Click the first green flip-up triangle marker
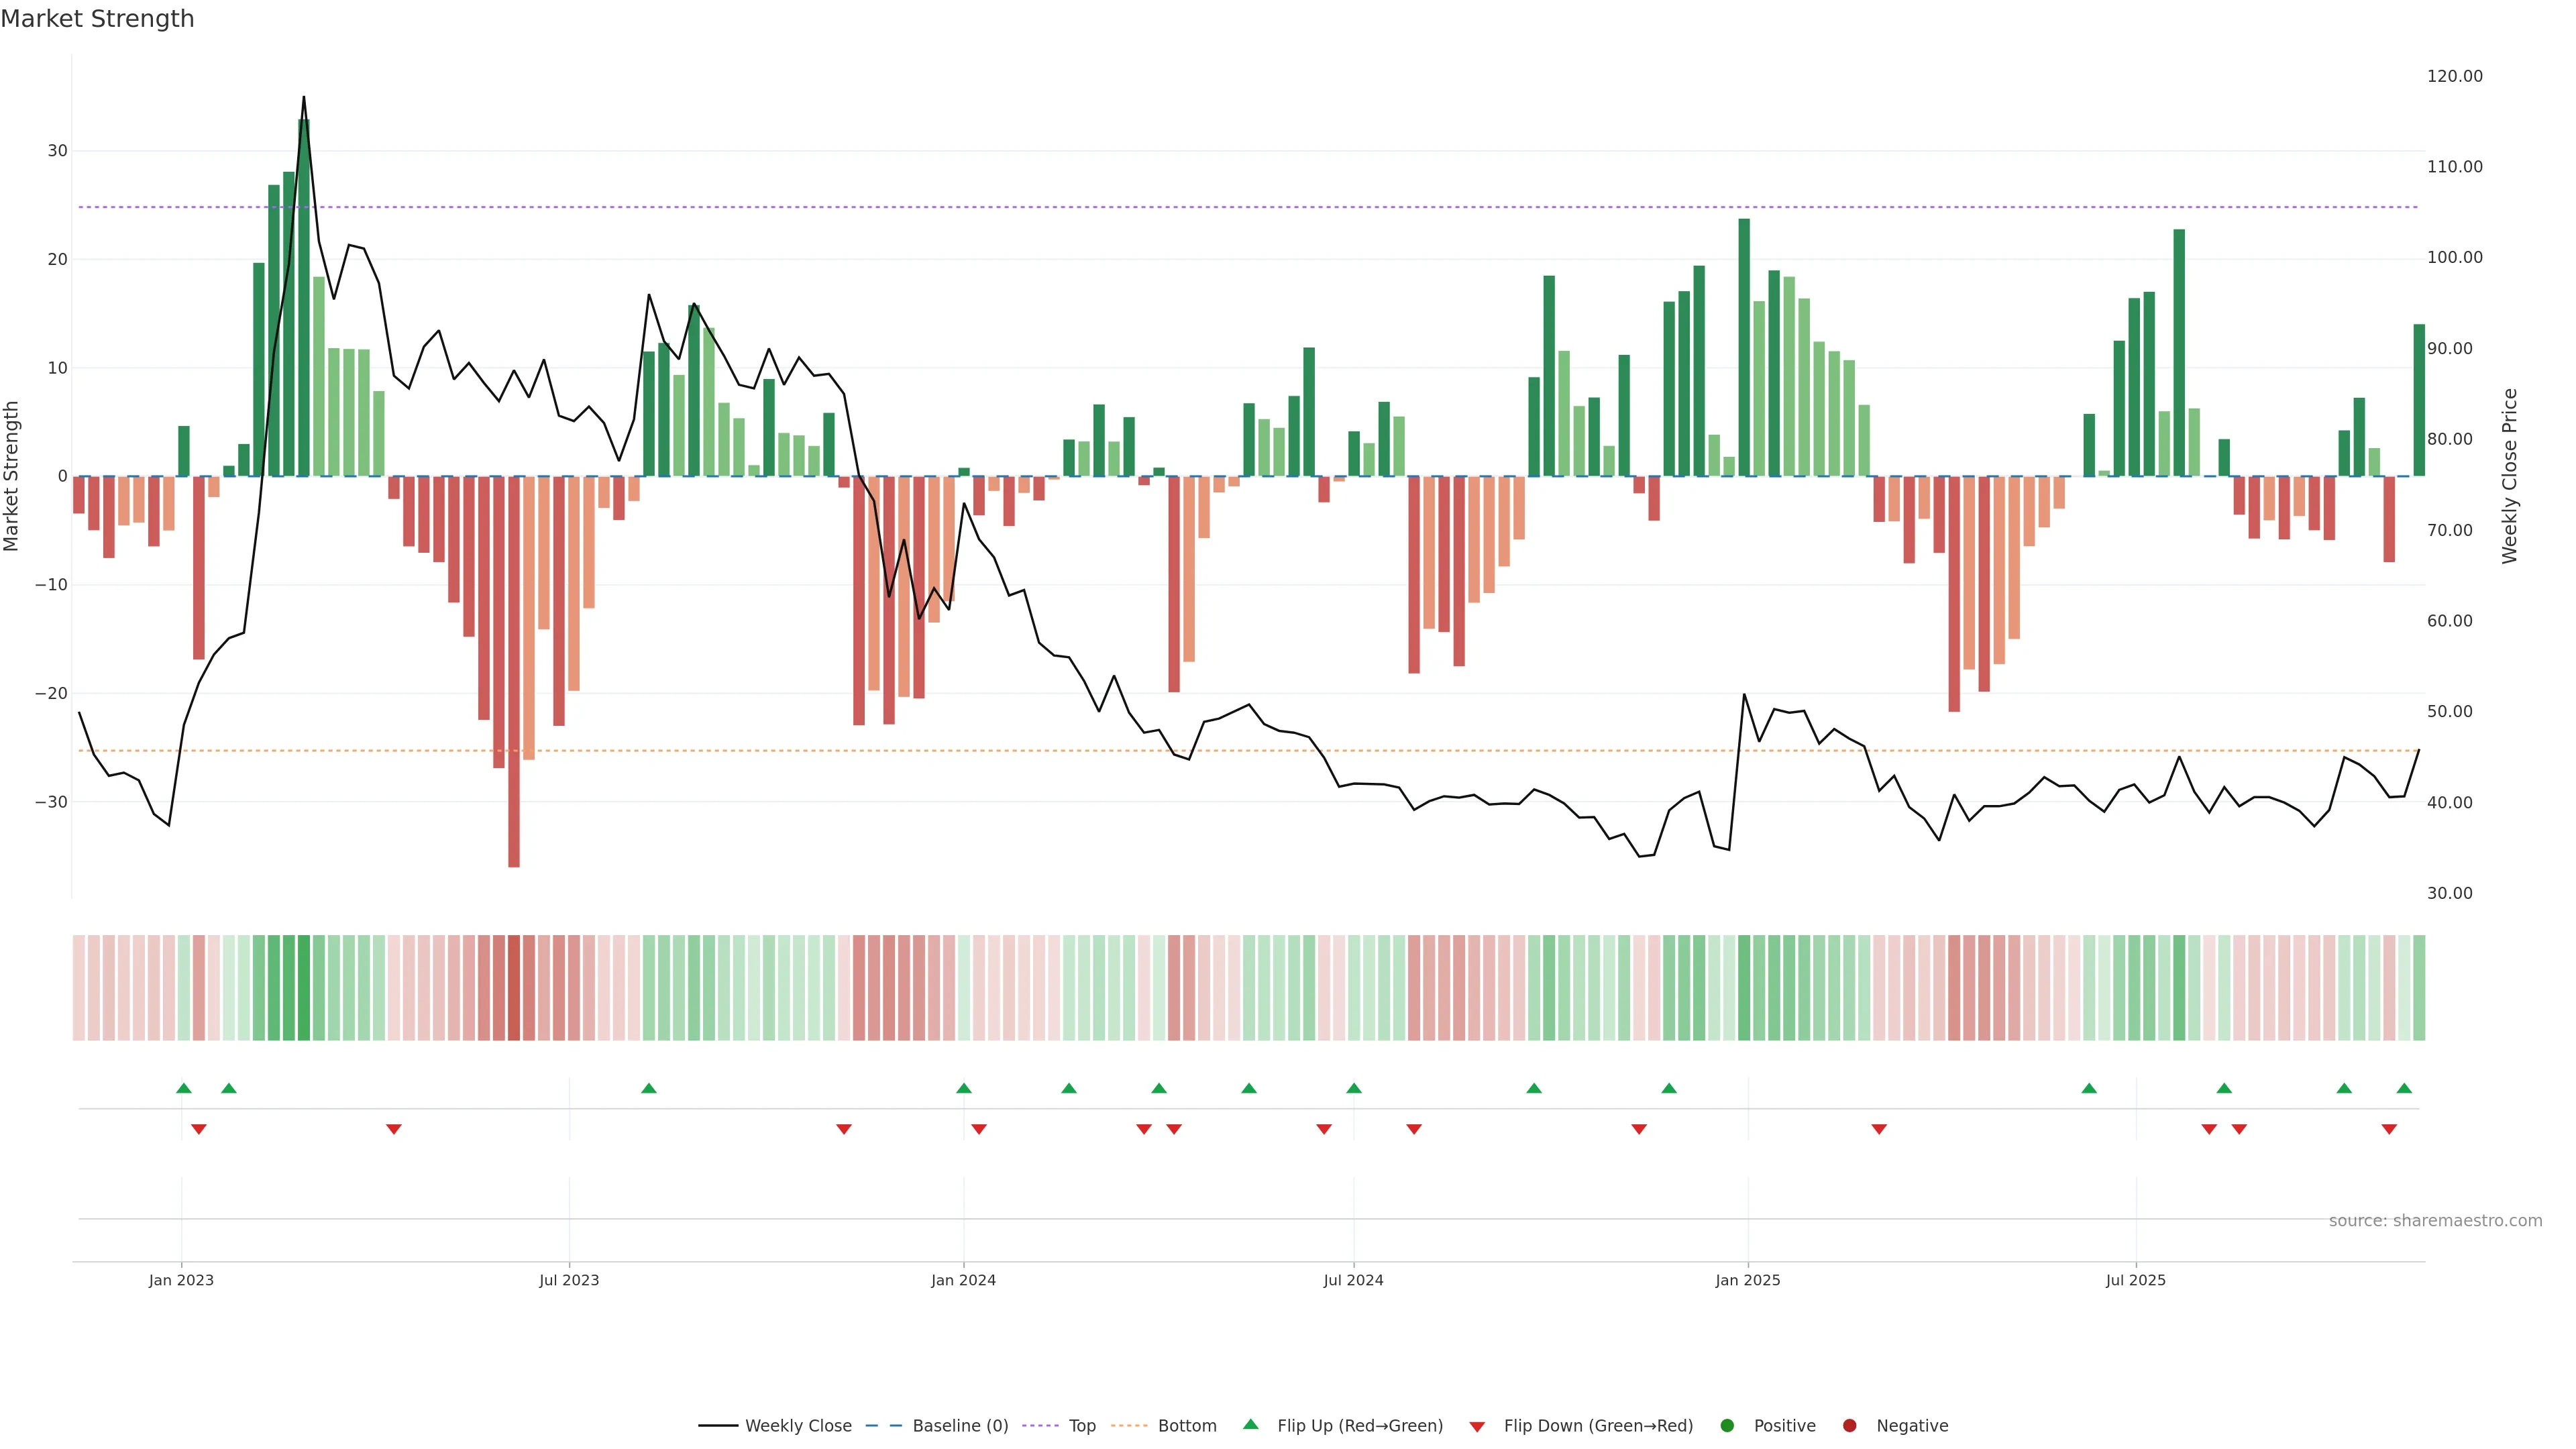The height and width of the screenshot is (1449, 2576). (184, 1088)
